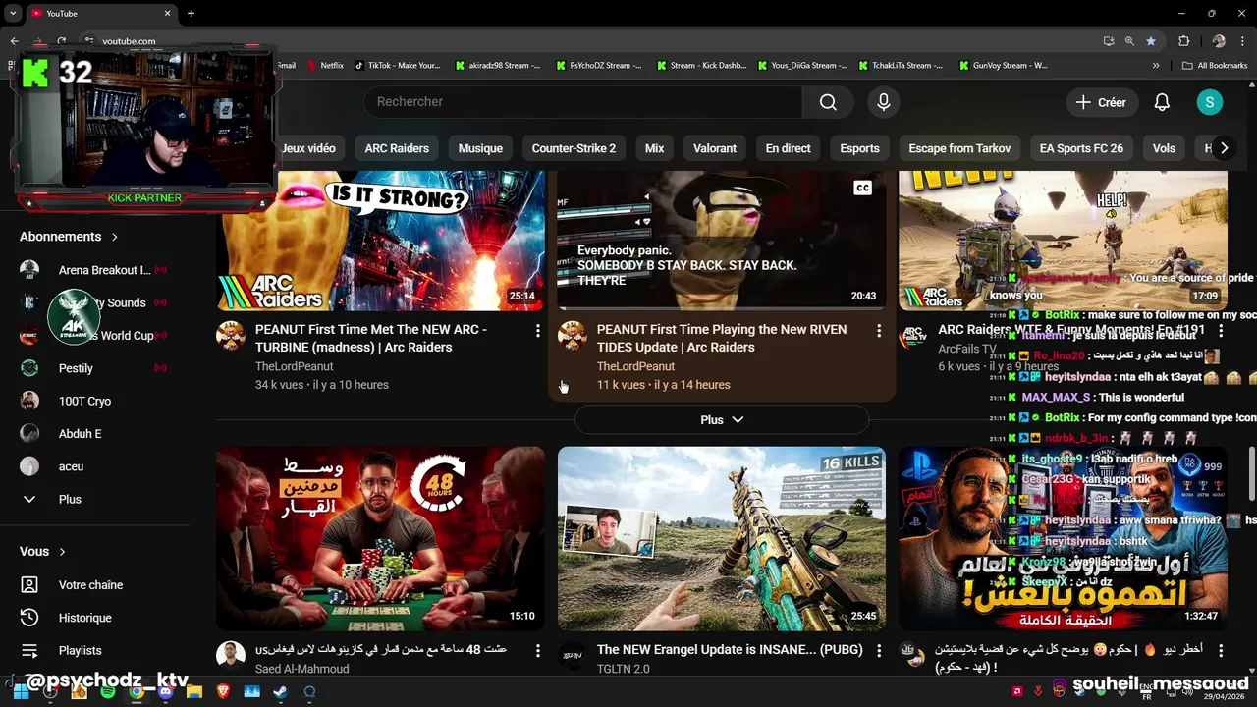The width and height of the screenshot is (1257, 707).
Task: Open Discord from the taskbar
Action: click(x=165, y=692)
